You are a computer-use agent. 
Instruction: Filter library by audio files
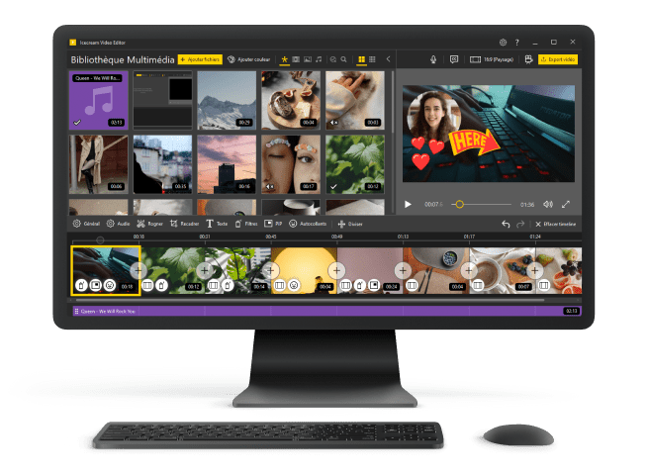(319, 59)
